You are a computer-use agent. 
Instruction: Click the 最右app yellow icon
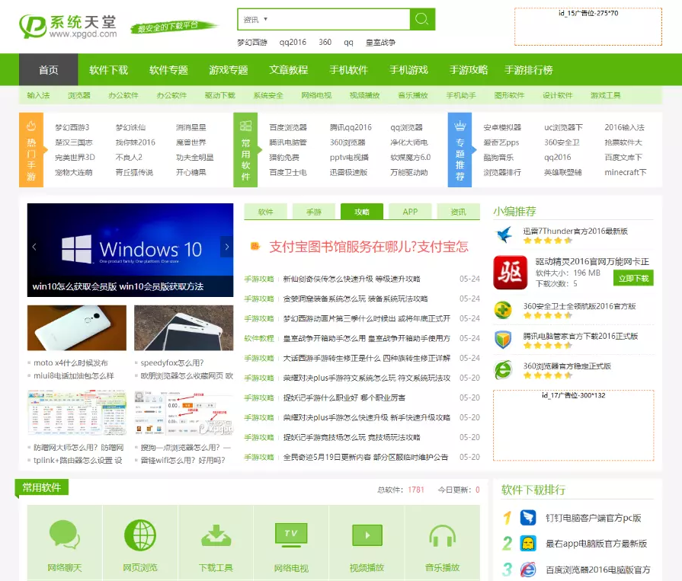click(x=528, y=544)
